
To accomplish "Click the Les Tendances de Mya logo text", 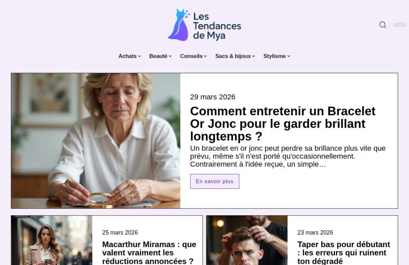I will tap(217, 26).
